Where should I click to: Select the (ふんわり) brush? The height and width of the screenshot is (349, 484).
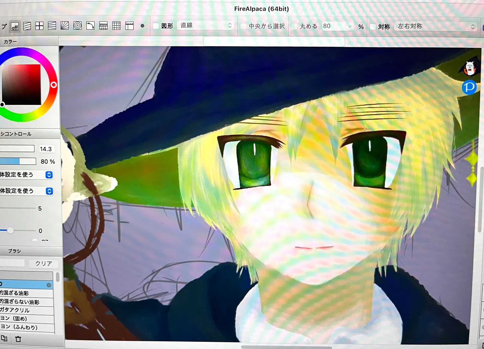point(27,327)
